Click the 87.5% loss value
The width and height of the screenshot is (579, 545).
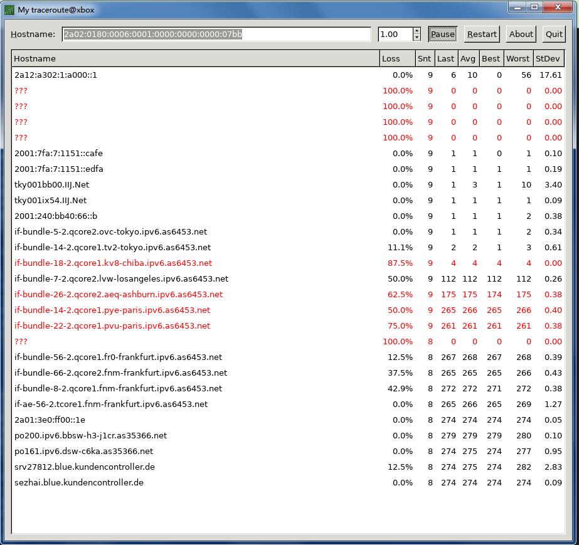[400, 263]
